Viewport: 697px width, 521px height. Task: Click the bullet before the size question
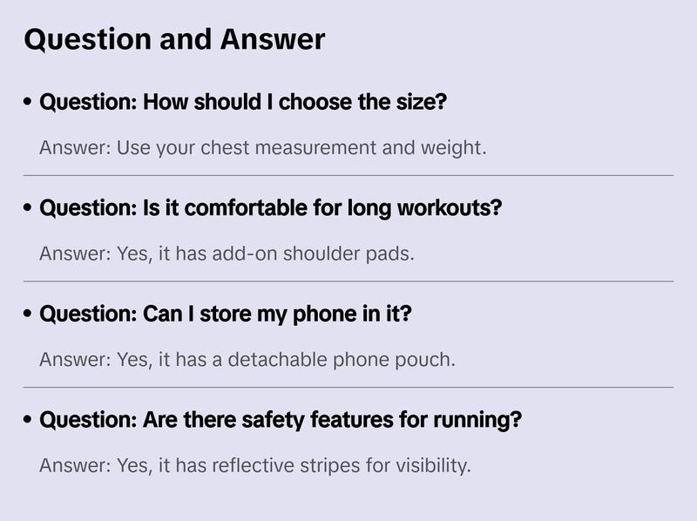(x=29, y=103)
